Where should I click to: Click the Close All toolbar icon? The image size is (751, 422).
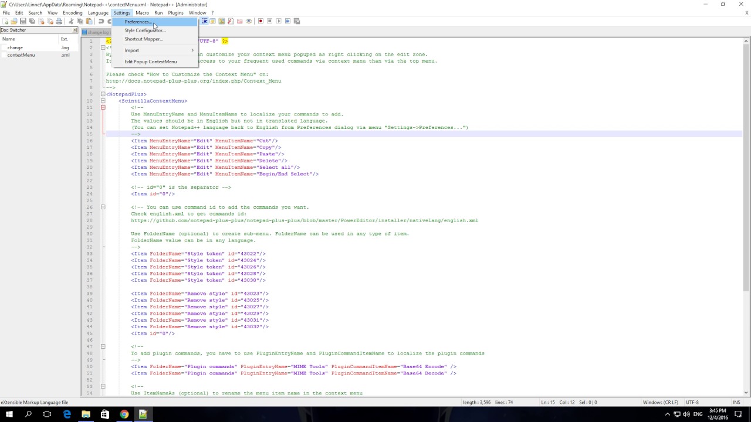point(50,21)
